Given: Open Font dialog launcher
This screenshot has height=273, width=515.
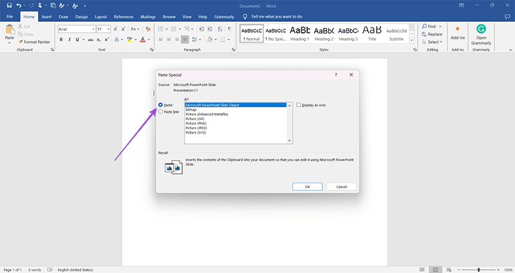Looking at the screenshot, I should [x=151, y=50].
